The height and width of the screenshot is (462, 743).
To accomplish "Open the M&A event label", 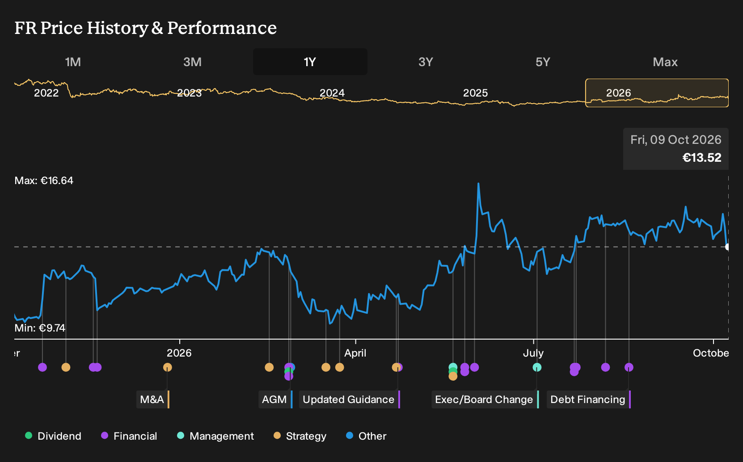I will point(152,399).
